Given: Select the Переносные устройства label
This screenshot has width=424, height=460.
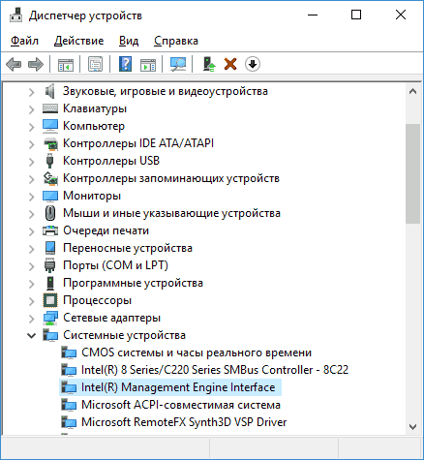Looking at the screenshot, I should 128,248.
